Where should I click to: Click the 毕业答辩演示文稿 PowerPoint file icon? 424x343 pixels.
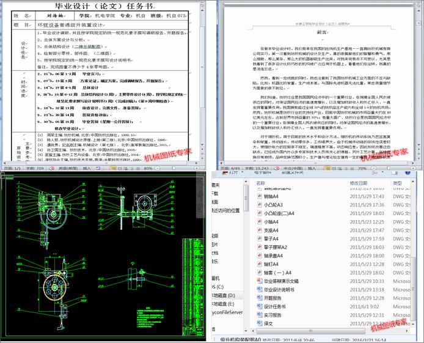259,281
